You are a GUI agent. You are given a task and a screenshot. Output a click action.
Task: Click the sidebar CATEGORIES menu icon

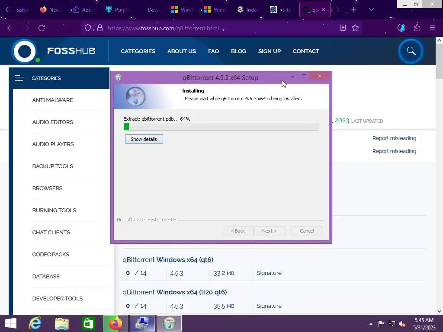tap(20, 78)
